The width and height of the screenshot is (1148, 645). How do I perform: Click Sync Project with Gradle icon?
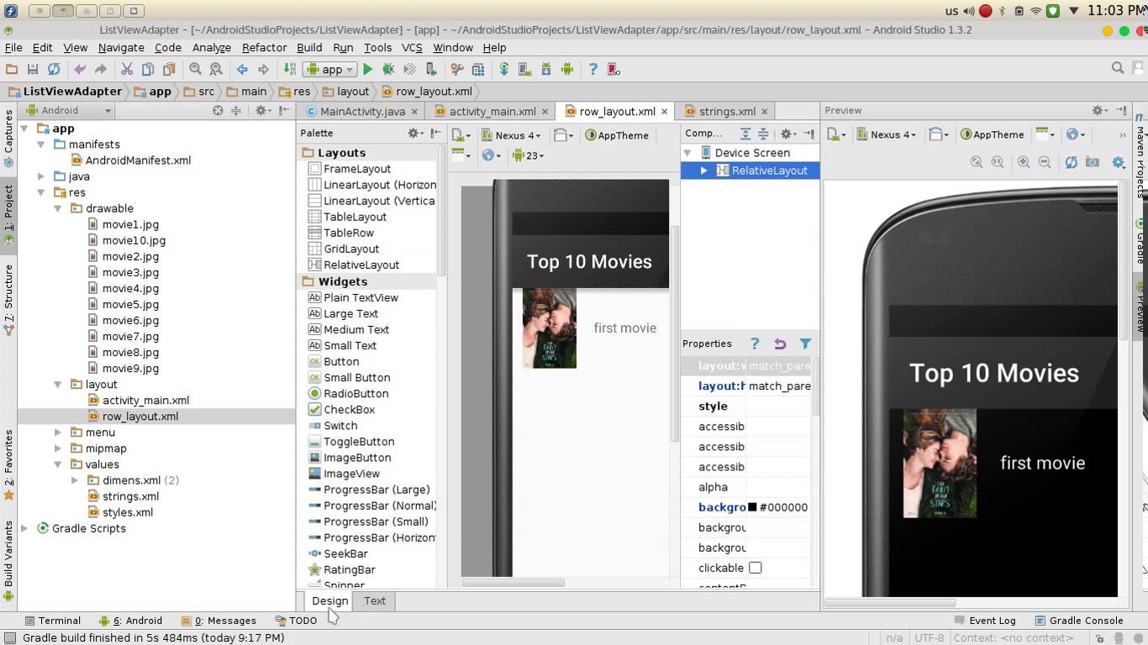pos(504,70)
